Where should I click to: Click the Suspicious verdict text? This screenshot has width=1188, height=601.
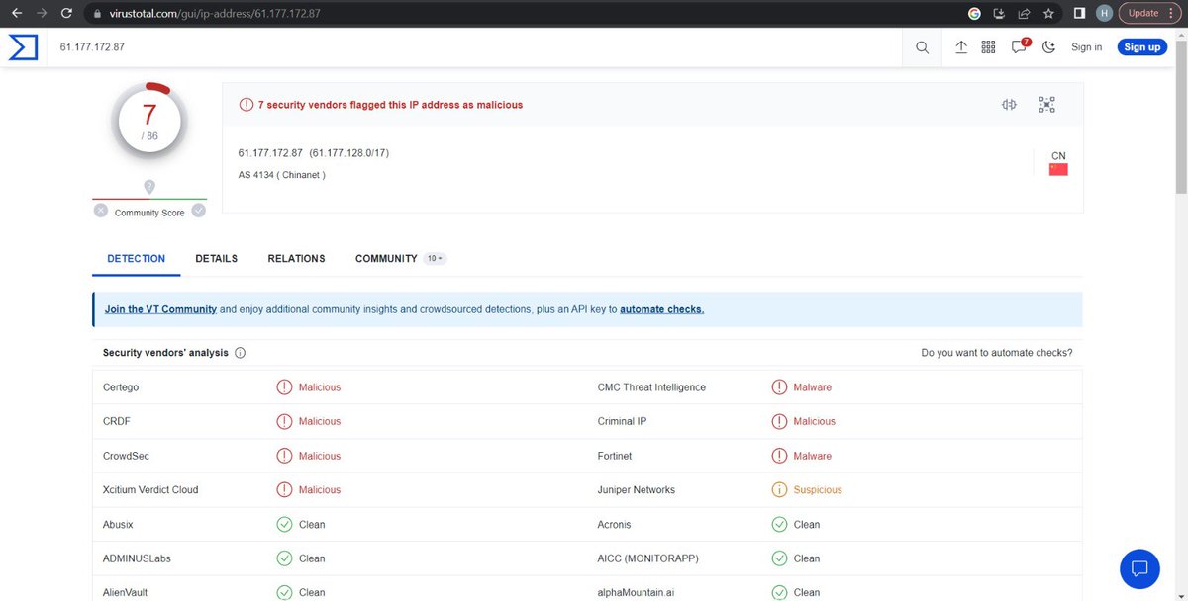pos(818,489)
